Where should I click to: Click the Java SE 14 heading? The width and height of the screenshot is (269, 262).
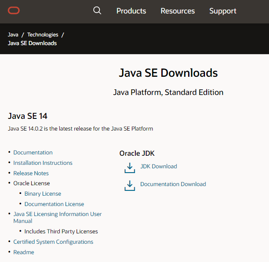pos(27,116)
